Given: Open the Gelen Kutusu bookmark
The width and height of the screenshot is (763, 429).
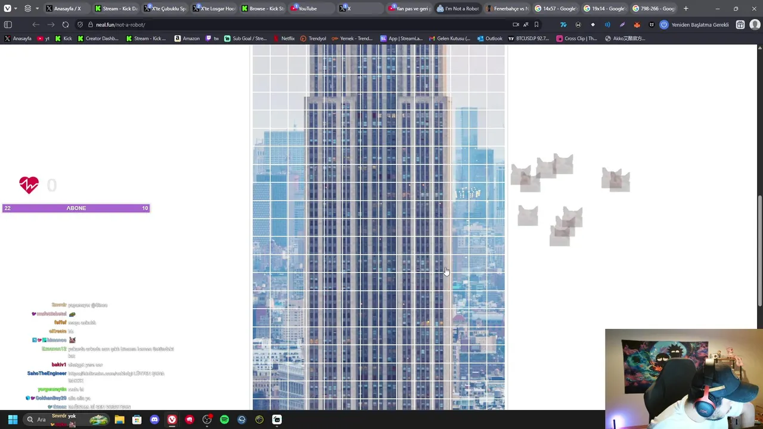Looking at the screenshot, I should 449,38.
